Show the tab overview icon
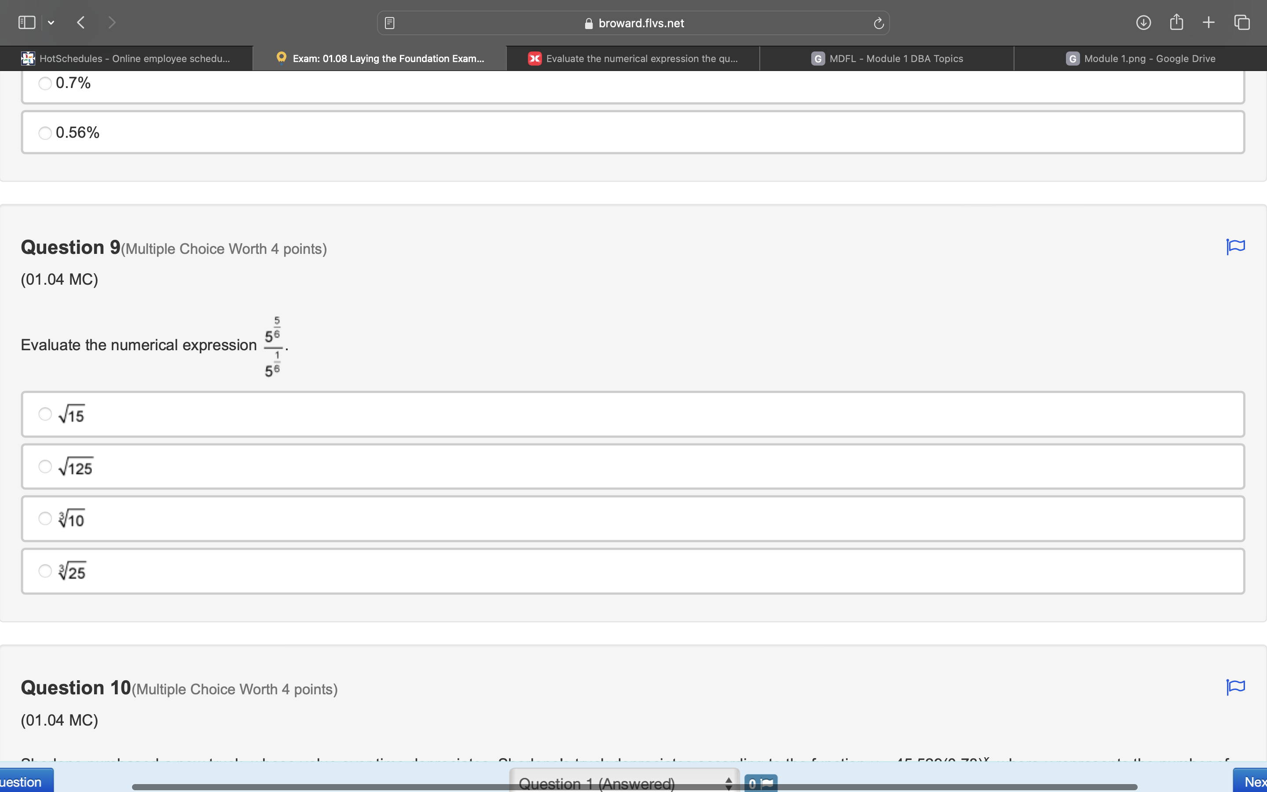The image size is (1267, 792). (1242, 22)
